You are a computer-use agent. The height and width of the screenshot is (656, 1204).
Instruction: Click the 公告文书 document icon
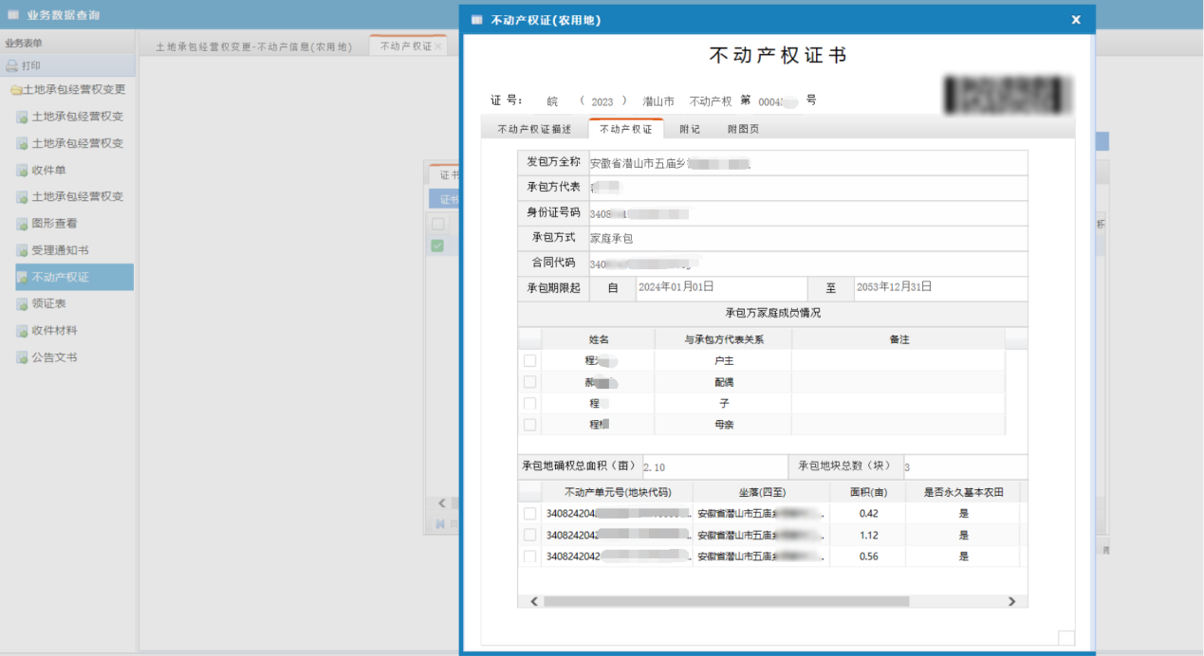pyautogui.click(x=22, y=358)
